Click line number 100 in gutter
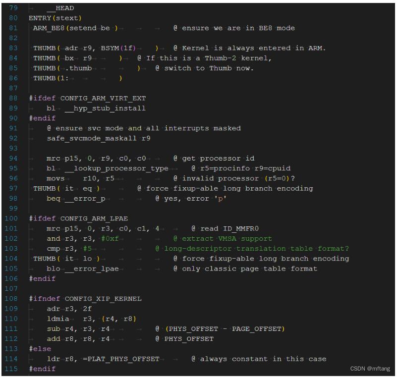This screenshot has width=398, height=377. click(x=11, y=218)
